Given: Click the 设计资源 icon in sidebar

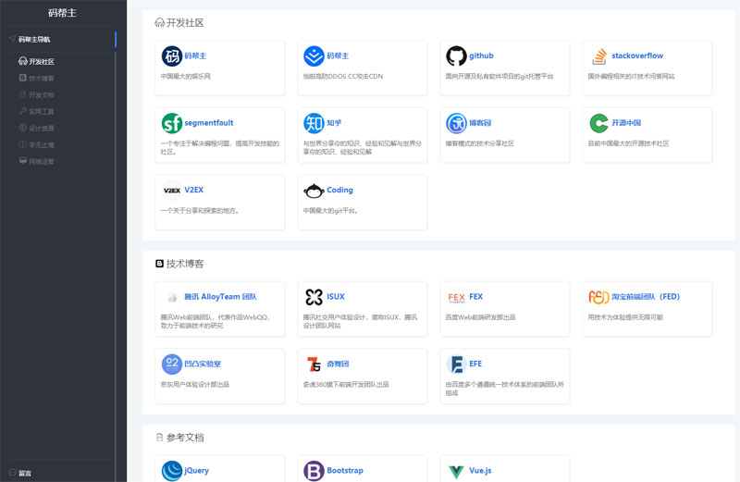Looking at the screenshot, I should coord(22,128).
